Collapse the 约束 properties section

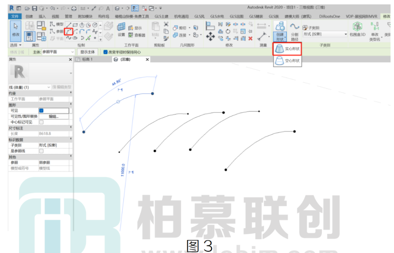[71, 93]
